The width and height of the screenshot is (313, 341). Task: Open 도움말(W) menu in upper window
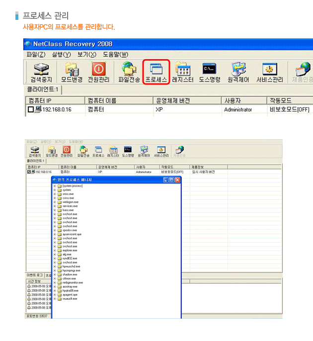[x=115, y=54]
